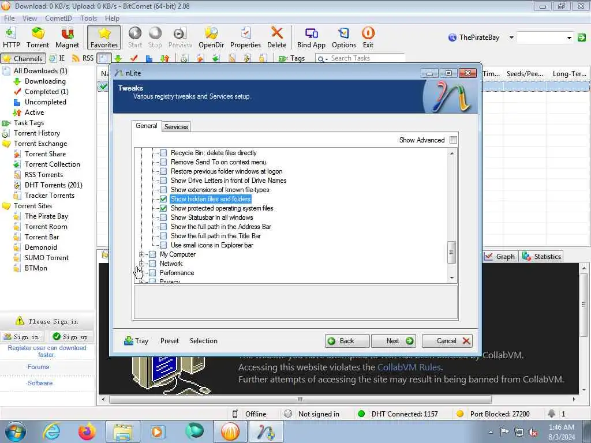Click the Delete red X toolbar icon
This screenshot has height=443, width=591.
[x=276, y=37]
